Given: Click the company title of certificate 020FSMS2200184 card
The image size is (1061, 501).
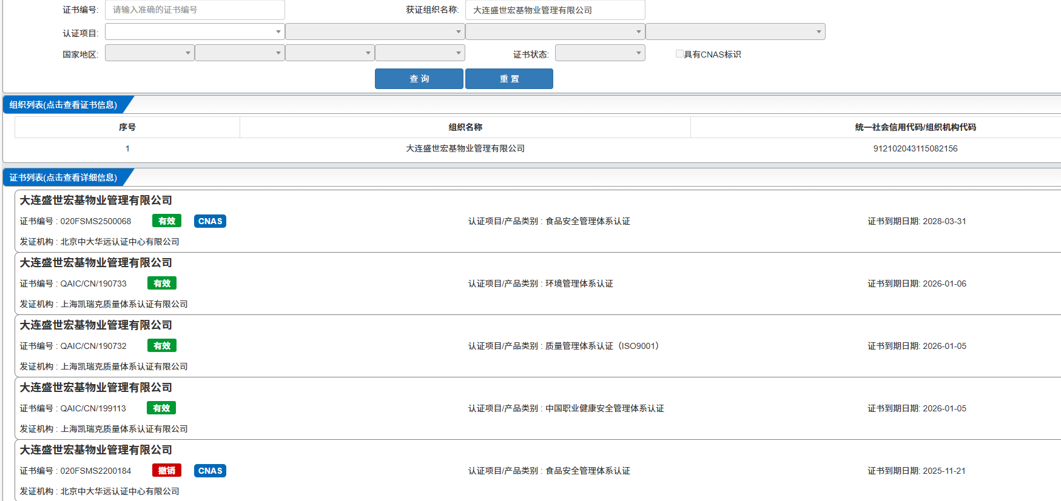Looking at the screenshot, I should tap(96, 450).
